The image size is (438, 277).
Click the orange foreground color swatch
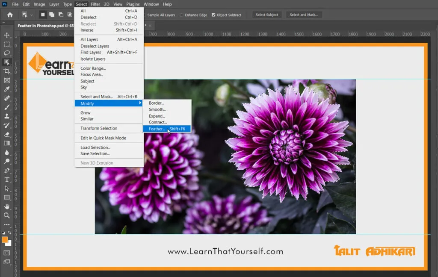tap(5, 240)
